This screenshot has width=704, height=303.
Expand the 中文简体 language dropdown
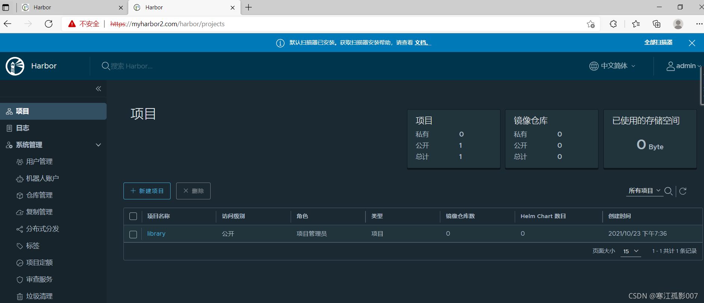tap(612, 66)
